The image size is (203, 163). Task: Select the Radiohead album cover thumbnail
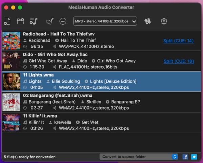12,41
